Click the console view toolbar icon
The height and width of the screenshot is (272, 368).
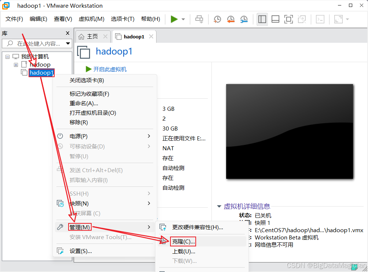coord(320,19)
